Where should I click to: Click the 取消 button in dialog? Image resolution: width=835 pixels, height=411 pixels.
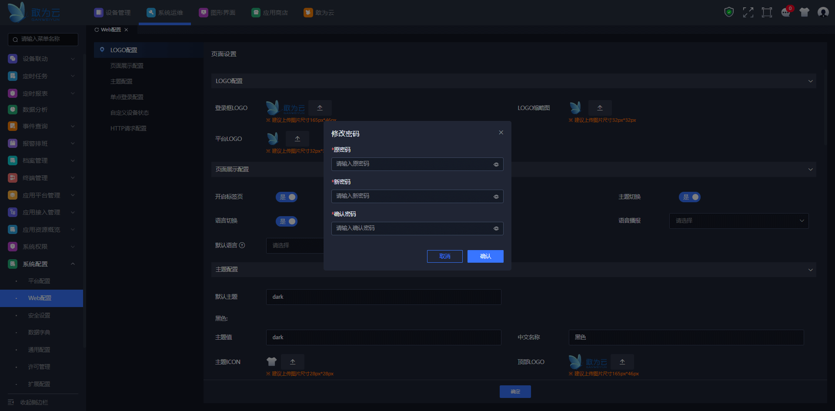(444, 257)
